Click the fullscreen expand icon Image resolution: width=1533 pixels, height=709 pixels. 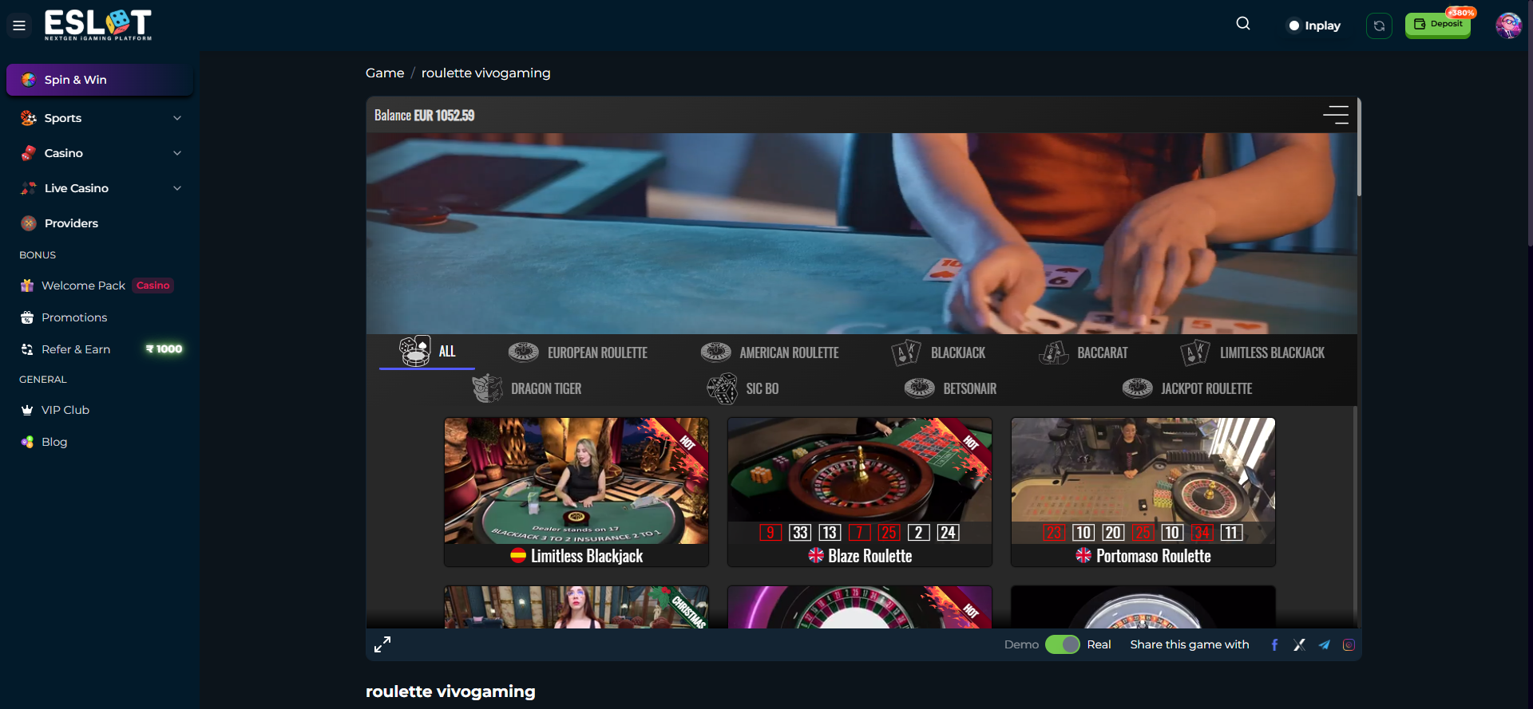coord(382,644)
